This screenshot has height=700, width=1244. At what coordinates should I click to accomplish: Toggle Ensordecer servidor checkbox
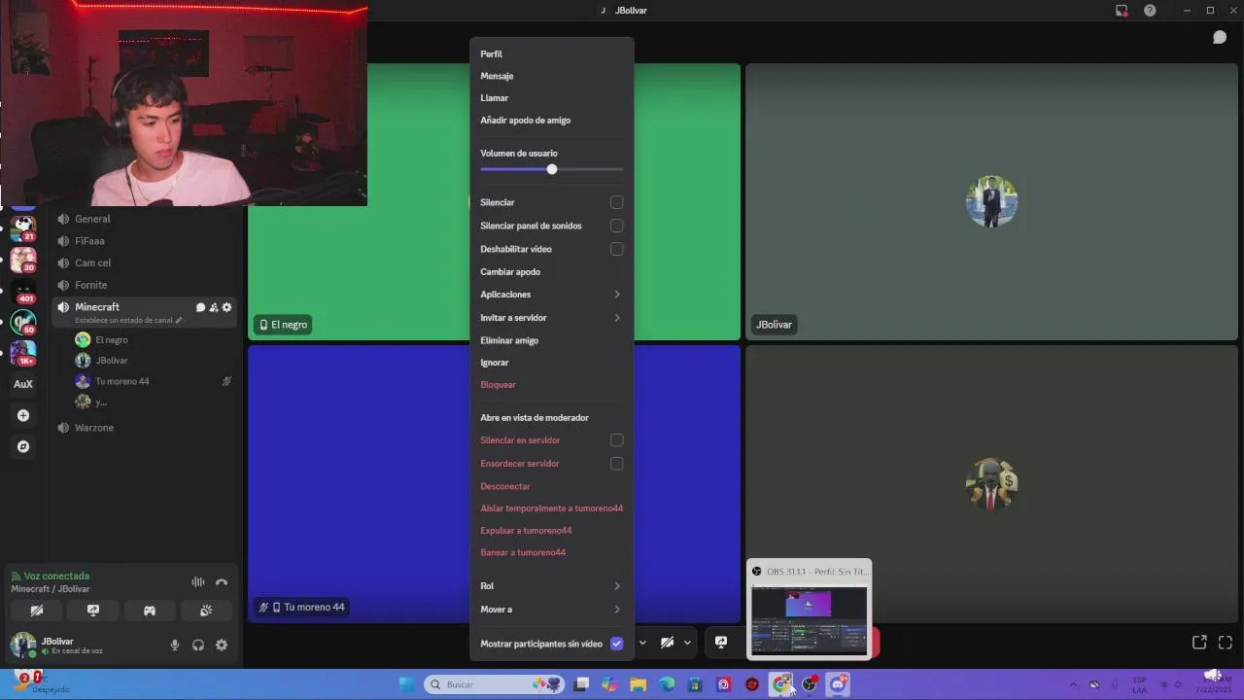coord(616,464)
